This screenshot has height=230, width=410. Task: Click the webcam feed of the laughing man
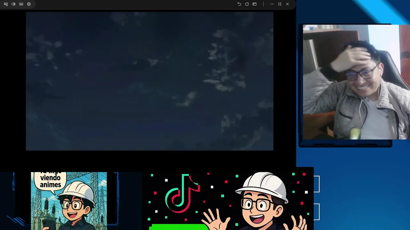(x=356, y=82)
